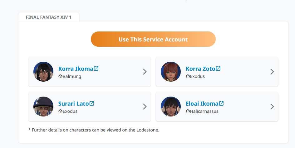Click home world icon next to Halicarnassus
The image size is (295, 148).
coord(188,111)
